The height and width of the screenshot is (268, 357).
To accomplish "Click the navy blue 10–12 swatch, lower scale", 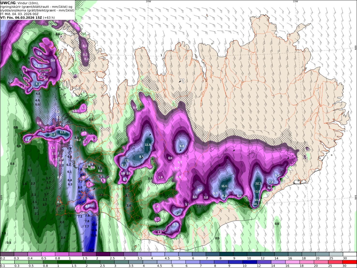I will click(249, 262).
